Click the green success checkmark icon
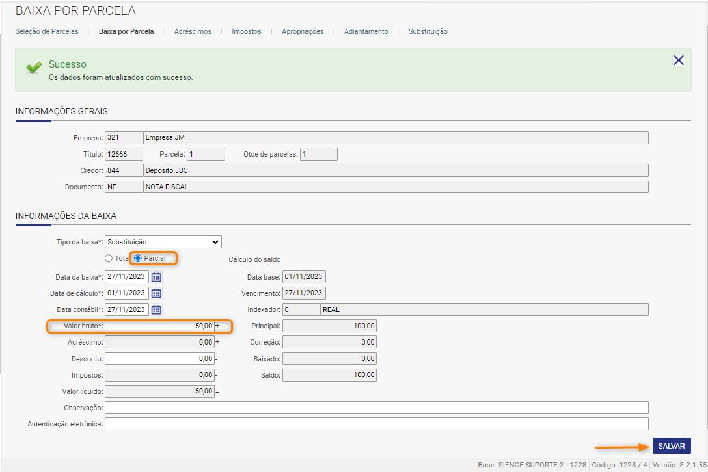Screen dimensions: 708x472 point(34,68)
